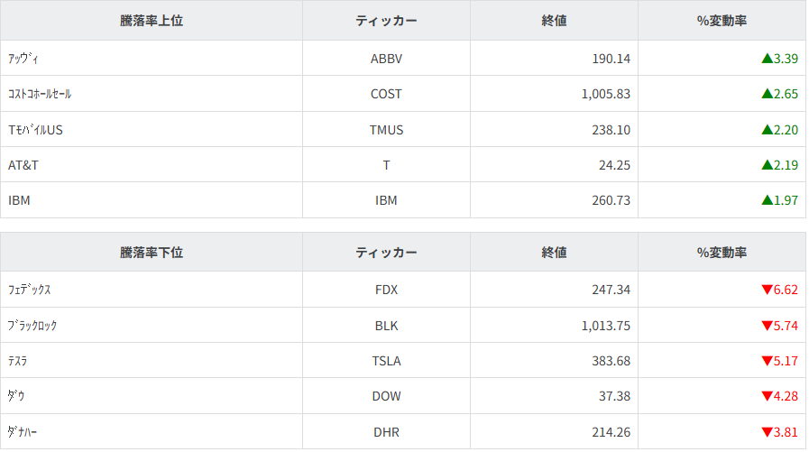
Task: Click the 騰落率下位 column header
Action: [152, 253]
